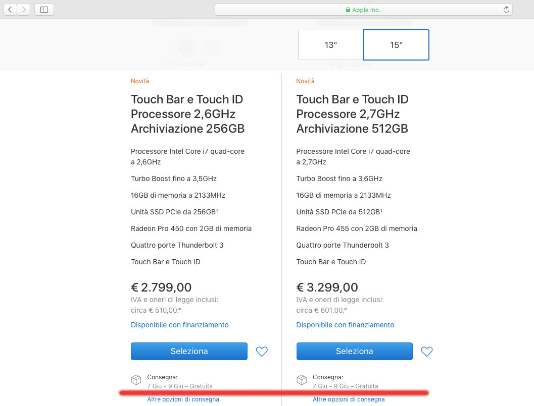Show the Safari sidebar
Viewport: 534px width, 406px height.
pyautogui.click(x=44, y=9)
